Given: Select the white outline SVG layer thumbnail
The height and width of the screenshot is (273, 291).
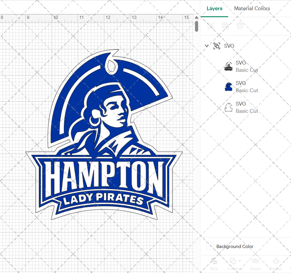Looking at the screenshot, I should point(228,107).
